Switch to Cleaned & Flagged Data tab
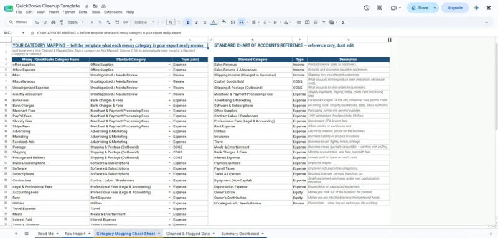Image resolution: width=498 pixels, height=238 pixels. click(x=188, y=234)
